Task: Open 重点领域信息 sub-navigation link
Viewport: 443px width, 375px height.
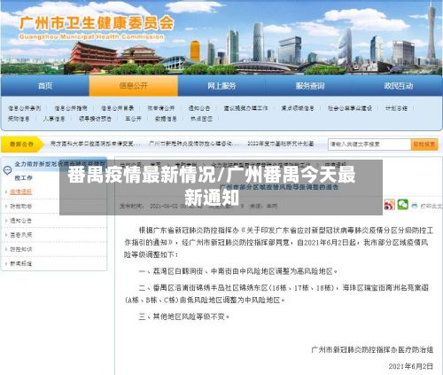Action: 298,108
